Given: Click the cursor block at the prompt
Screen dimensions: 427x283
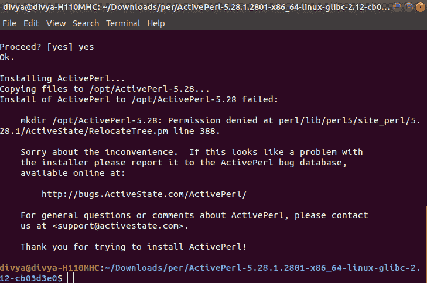Looking at the screenshot, I should (70, 278).
